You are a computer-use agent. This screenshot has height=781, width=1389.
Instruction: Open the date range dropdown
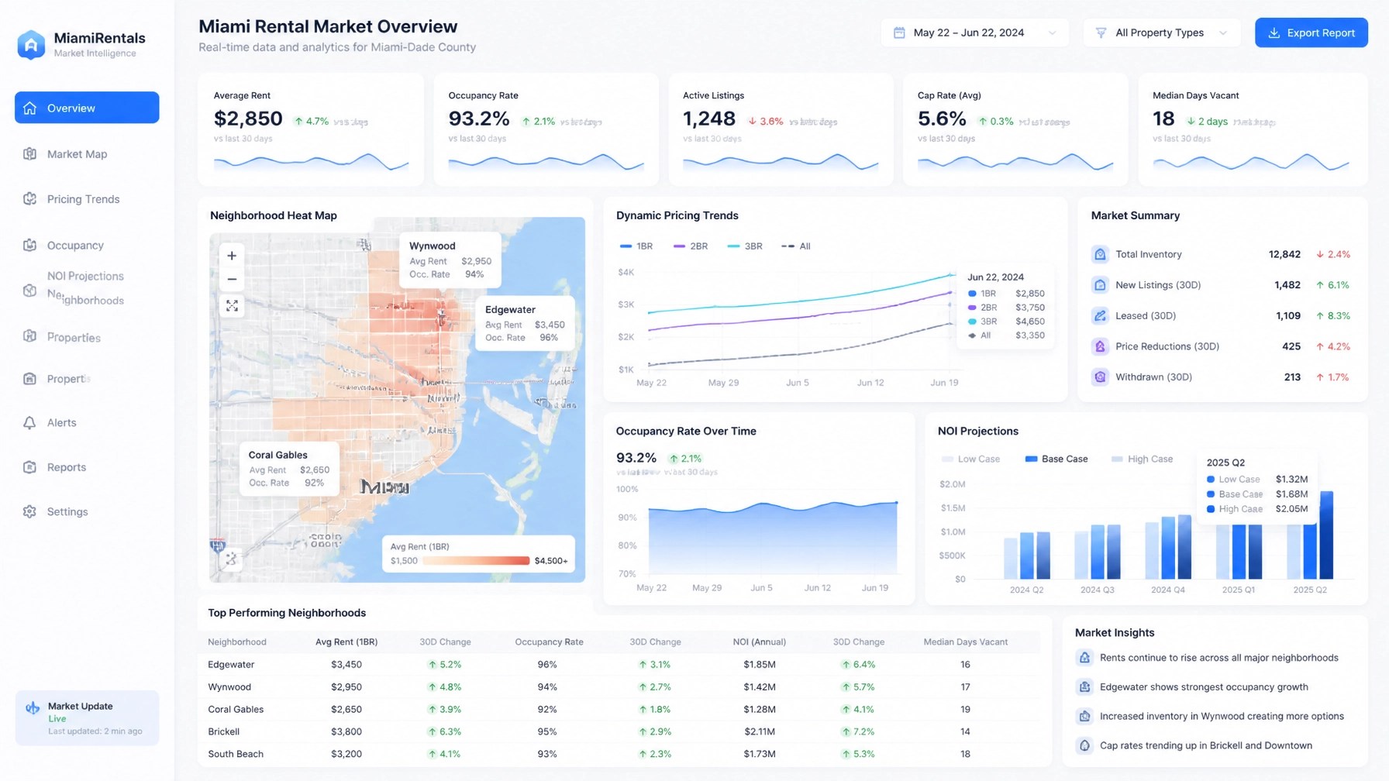[974, 33]
